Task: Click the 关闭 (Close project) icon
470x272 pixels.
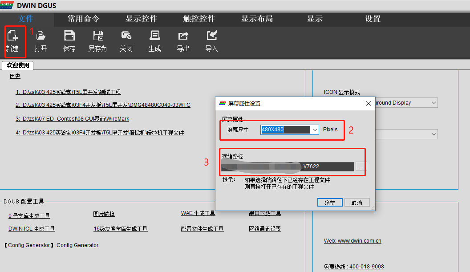Action: 126,36
